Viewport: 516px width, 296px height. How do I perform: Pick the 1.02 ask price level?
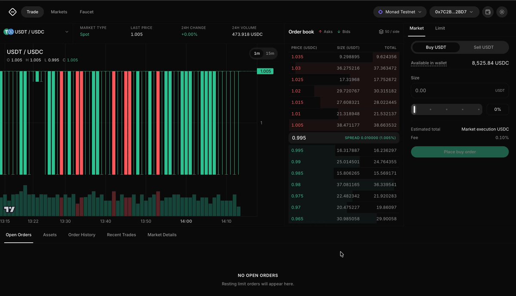coord(344,91)
